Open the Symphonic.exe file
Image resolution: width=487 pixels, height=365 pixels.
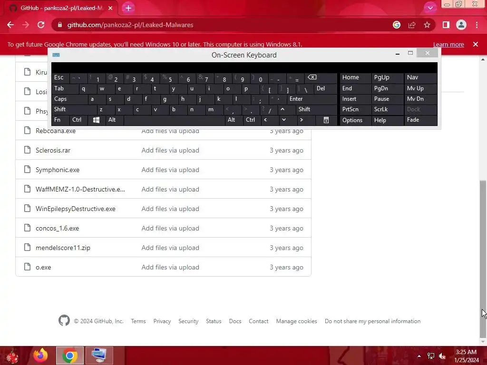(58, 170)
